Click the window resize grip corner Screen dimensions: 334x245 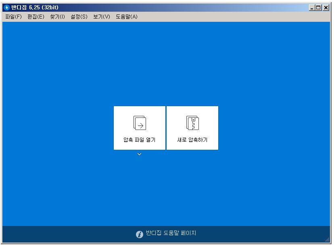[328, 240]
